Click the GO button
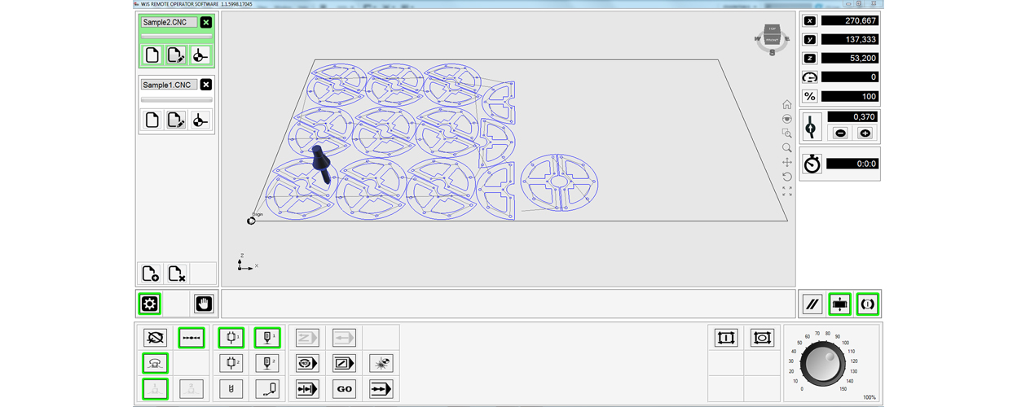 [344, 389]
